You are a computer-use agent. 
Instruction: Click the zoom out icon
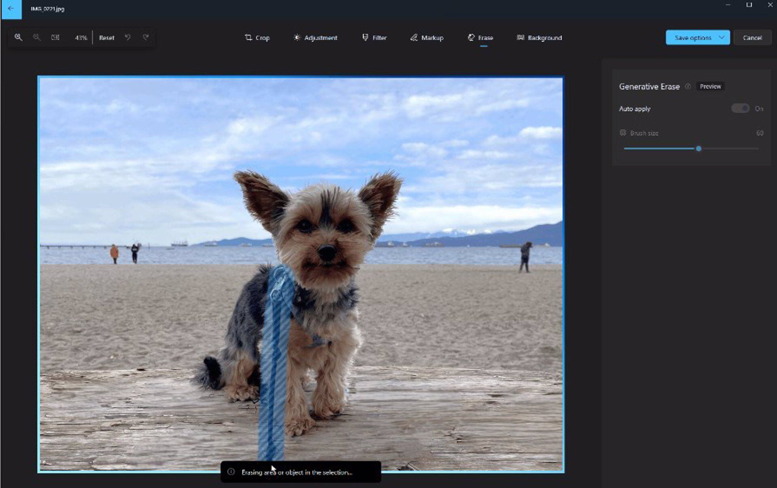tap(36, 37)
